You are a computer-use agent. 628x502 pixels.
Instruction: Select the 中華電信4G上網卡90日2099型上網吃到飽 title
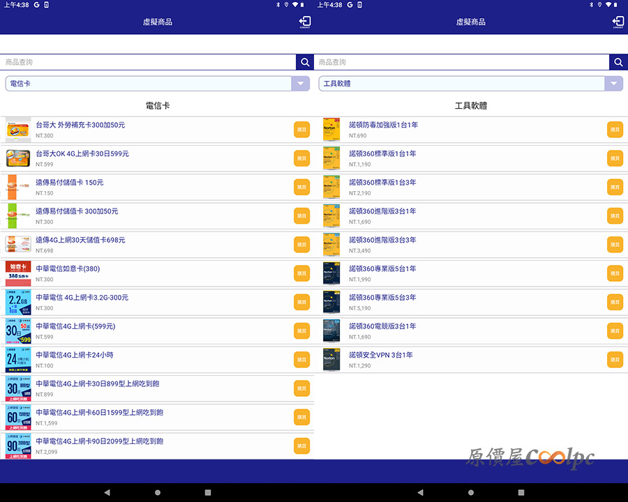[x=99, y=441]
